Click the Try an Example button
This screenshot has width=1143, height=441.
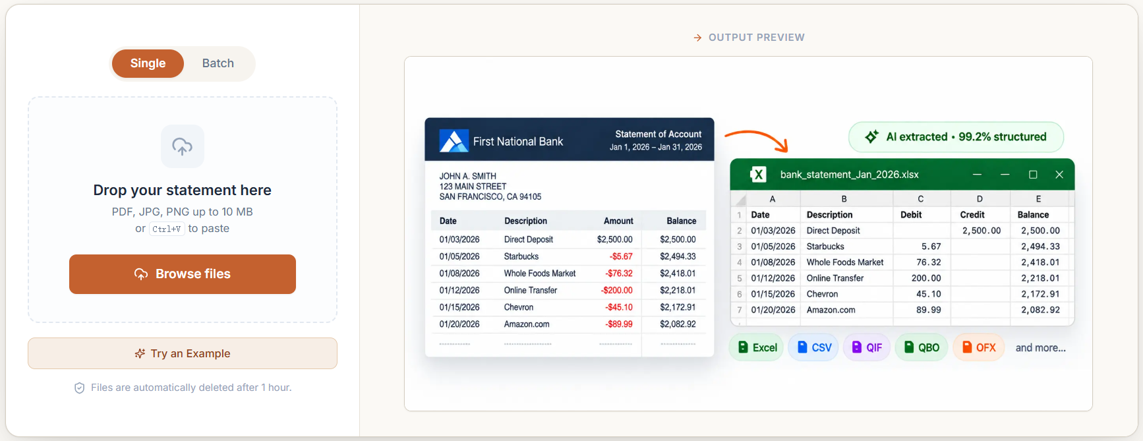click(x=183, y=353)
